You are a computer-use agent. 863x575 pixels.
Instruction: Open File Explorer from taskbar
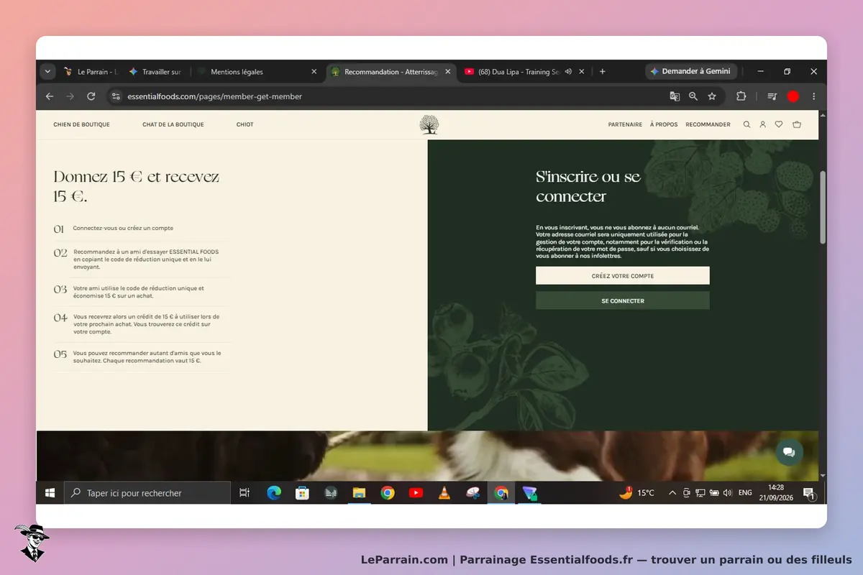click(x=360, y=493)
